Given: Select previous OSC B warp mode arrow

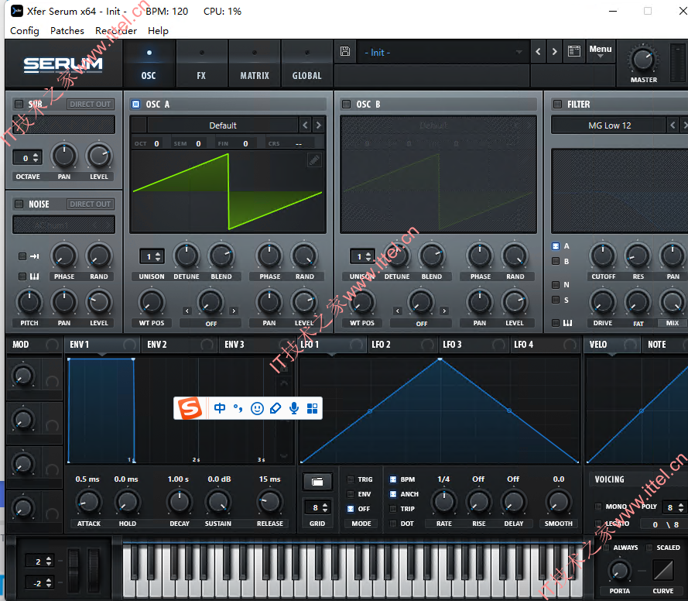Looking at the screenshot, I should (x=398, y=311).
